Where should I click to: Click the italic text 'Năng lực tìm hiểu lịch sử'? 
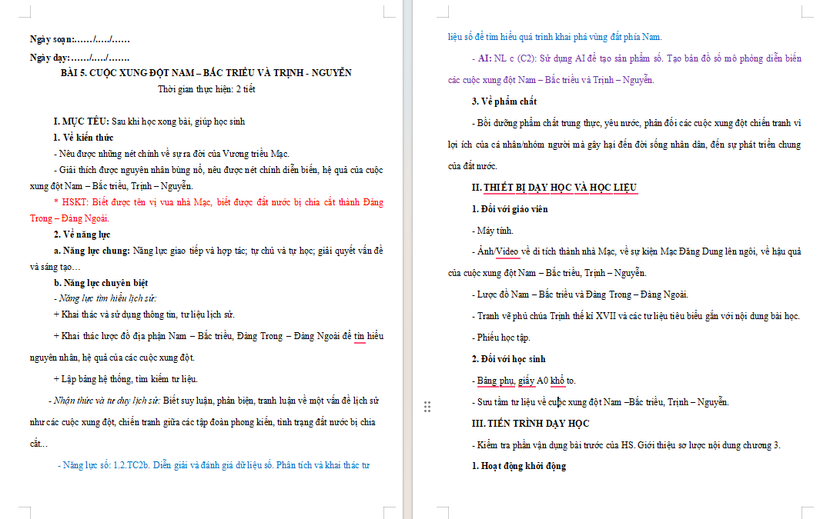tap(107, 298)
